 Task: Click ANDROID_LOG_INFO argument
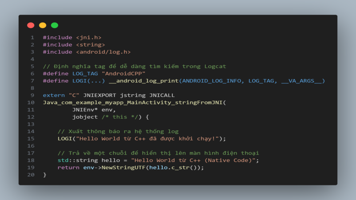[212, 81]
